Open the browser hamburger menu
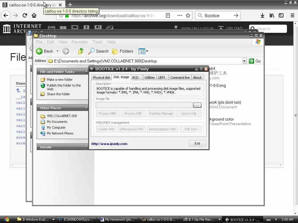298x223 pixels. click(292, 15)
